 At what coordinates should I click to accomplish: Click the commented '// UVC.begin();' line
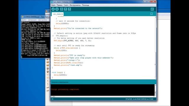60,36
